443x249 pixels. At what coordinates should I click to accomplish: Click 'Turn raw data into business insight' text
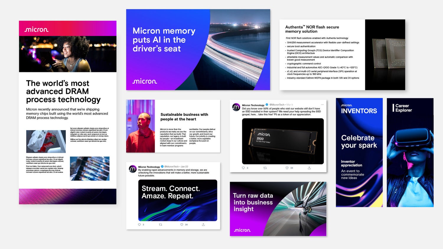pyautogui.click(x=253, y=202)
